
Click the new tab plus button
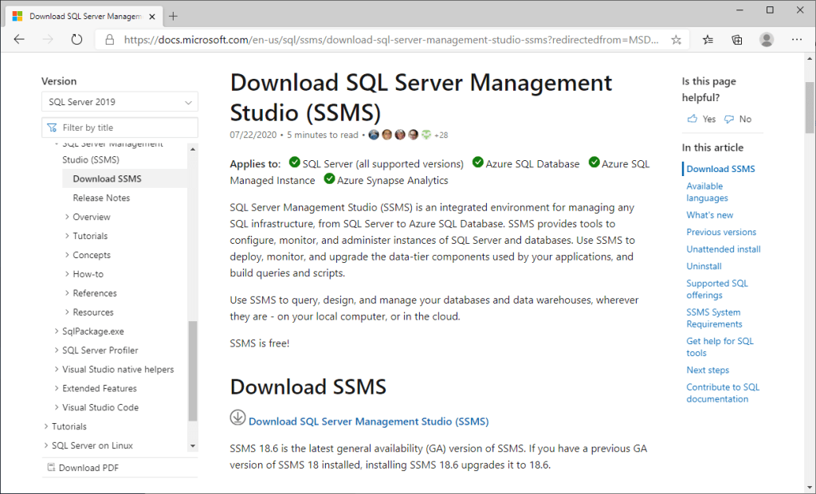[174, 16]
